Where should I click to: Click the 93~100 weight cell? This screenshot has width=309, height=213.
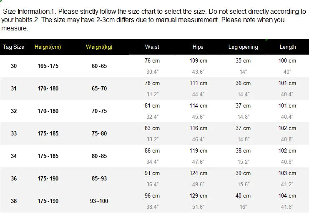pyautogui.click(x=99, y=201)
